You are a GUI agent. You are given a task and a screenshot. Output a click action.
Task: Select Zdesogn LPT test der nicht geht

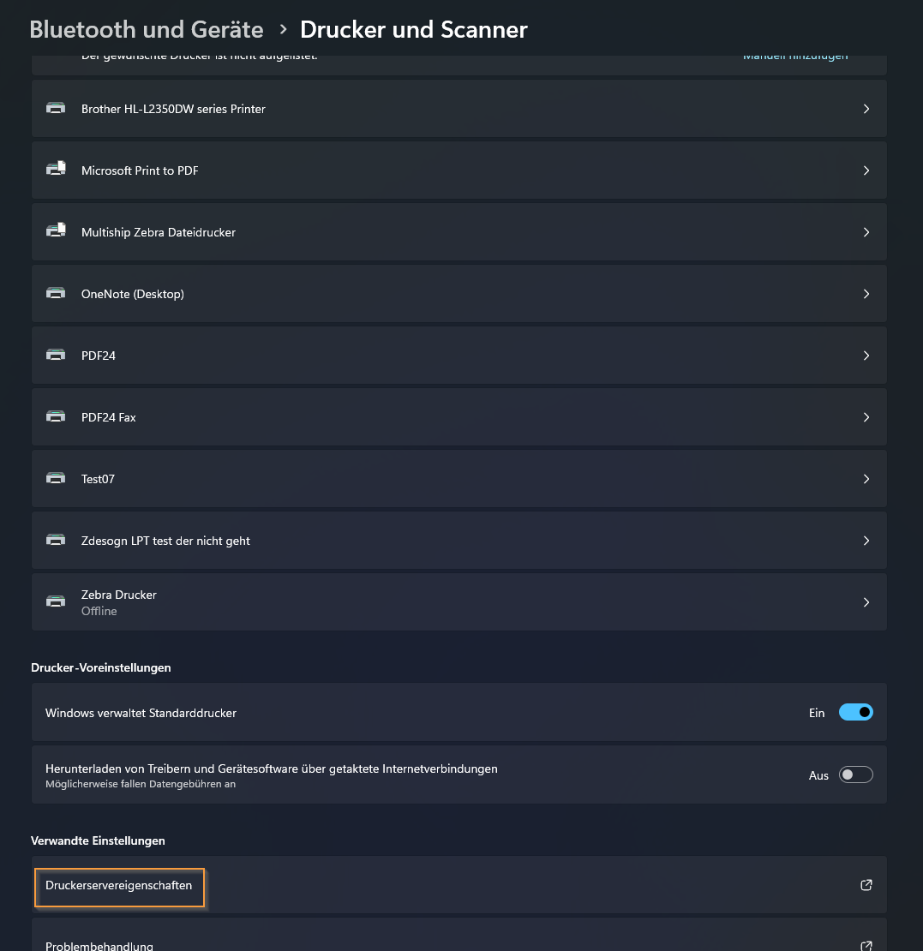pos(165,541)
